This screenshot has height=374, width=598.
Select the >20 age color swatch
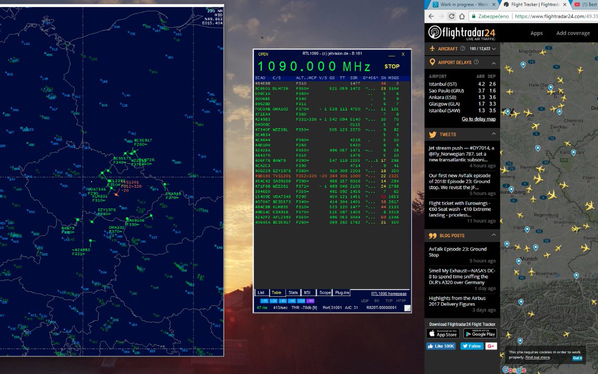click(274, 301)
